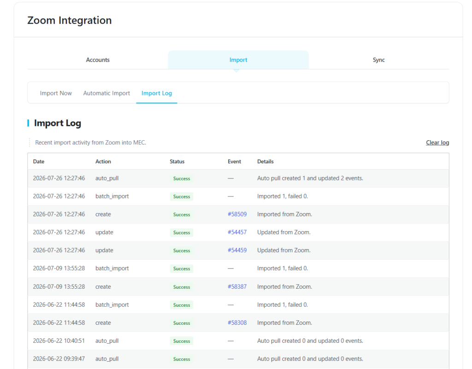Click the 10:40:51 auto_pull row details
472x369 pixels.
tap(310, 341)
